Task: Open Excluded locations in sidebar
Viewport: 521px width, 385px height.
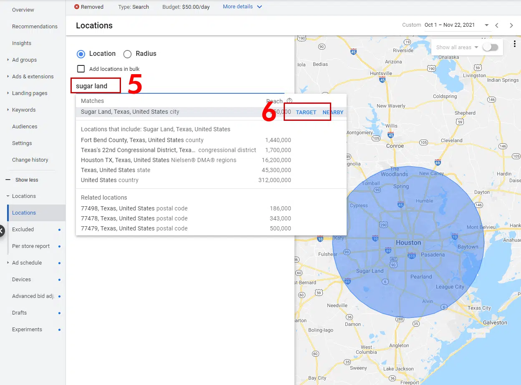Action: 23,229
